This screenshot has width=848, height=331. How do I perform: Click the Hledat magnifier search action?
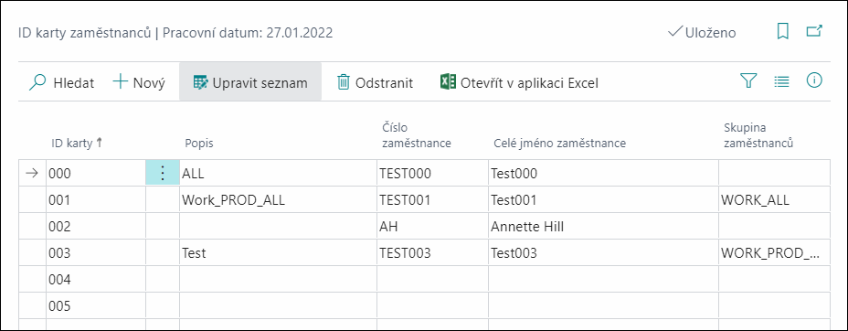point(61,82)
